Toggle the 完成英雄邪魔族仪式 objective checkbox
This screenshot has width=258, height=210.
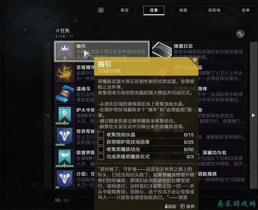tap(101, 156)
